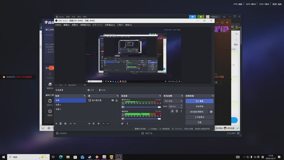Viewport: 284px width, 160px height.
Task: Open Steam account name dropdown
Action: click(215, 17)
